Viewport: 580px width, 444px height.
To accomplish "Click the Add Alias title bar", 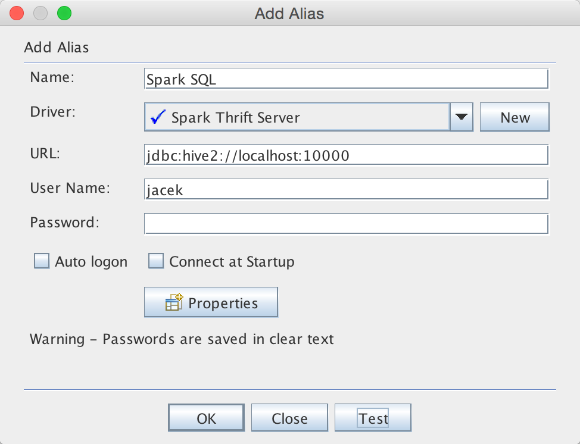I will 289,13.
